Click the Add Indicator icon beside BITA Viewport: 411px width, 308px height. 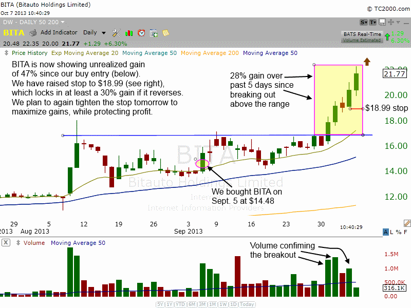pyautogui.click(x=33, y=33)
